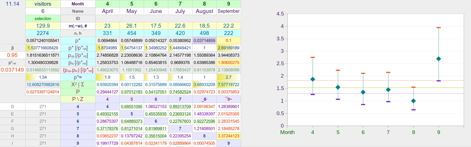This screenshot has width=471, height=147.
Task: Click the yellow 0.1 p* cell
Action: (x=229, y=41)
